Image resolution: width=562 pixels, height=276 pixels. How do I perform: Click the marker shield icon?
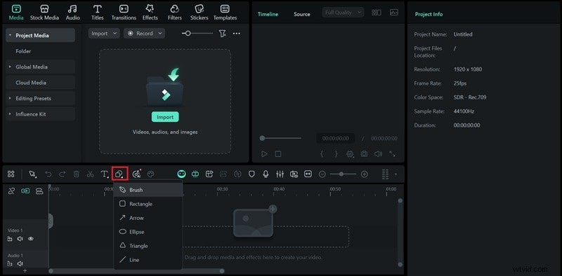point(251,174)
